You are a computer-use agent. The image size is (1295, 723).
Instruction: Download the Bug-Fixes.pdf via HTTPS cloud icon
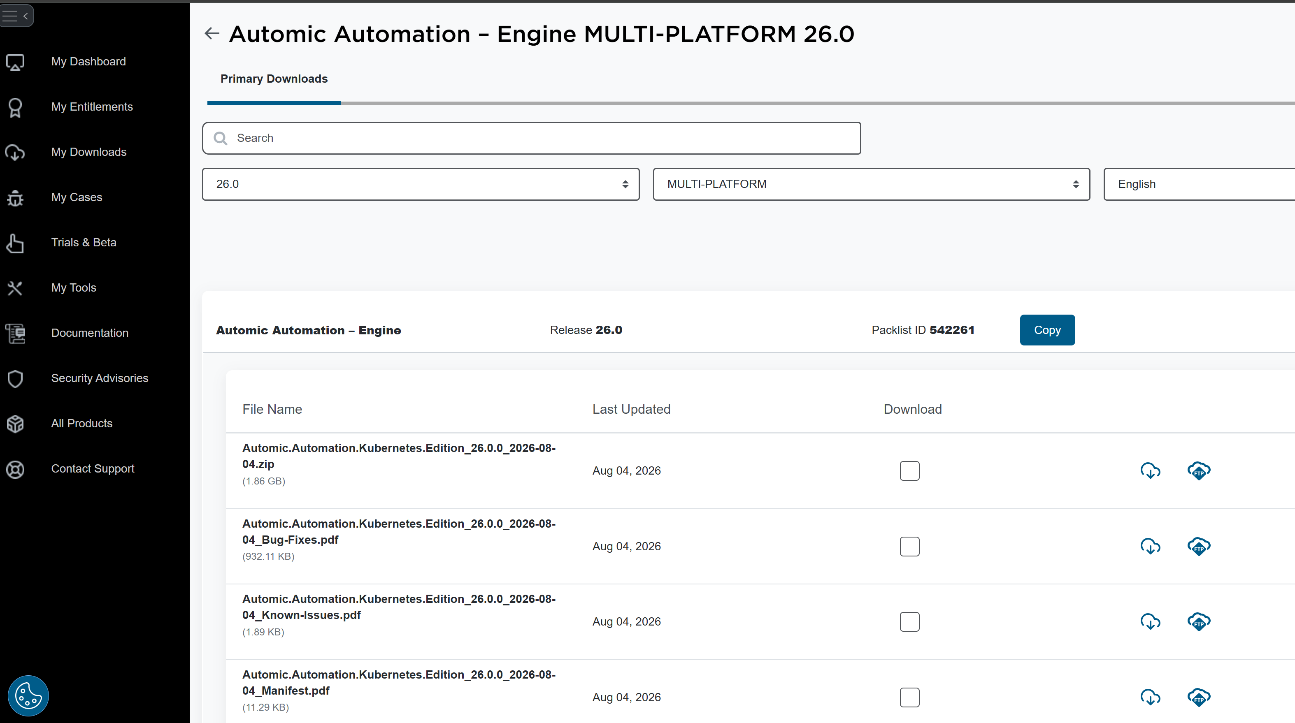tap(1150, 546)
